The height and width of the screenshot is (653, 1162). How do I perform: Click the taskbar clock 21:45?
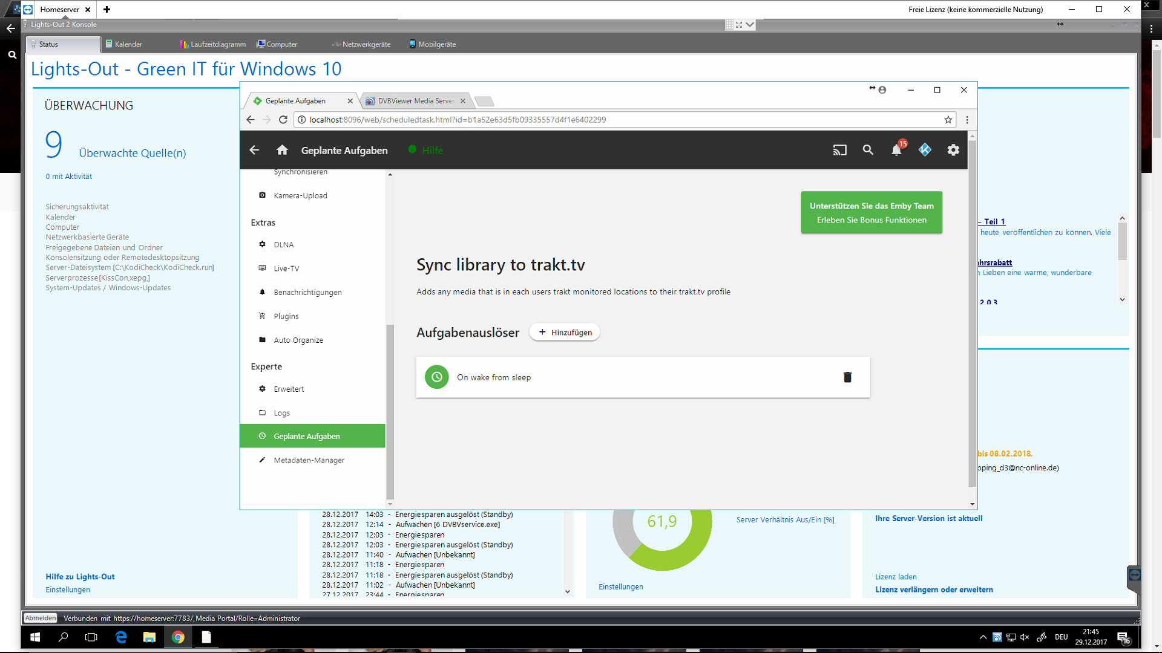coord(1091,637)
